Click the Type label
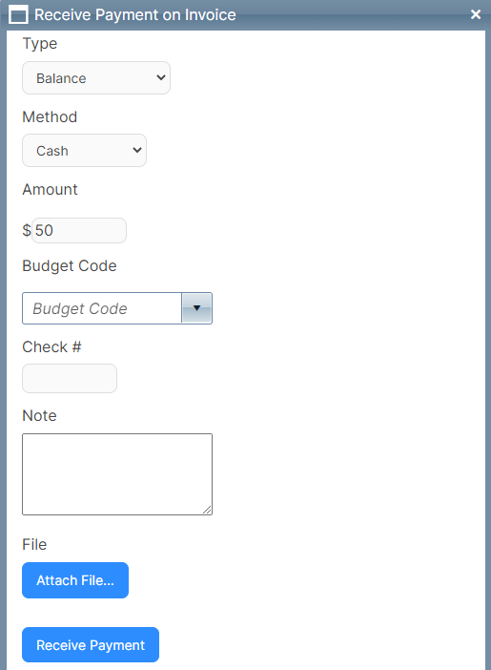This screenshot has width=491, height=670. (x=40, y=44)
